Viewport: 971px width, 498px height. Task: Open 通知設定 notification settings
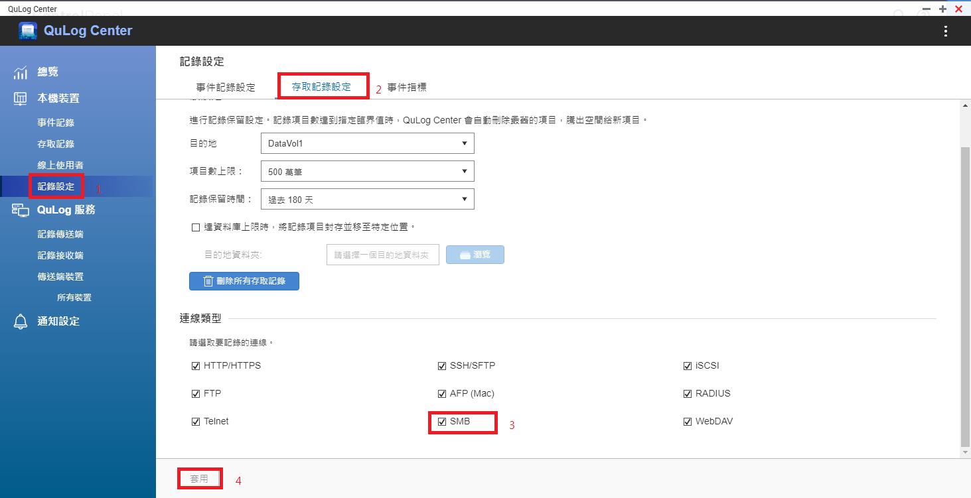point(58,321)
